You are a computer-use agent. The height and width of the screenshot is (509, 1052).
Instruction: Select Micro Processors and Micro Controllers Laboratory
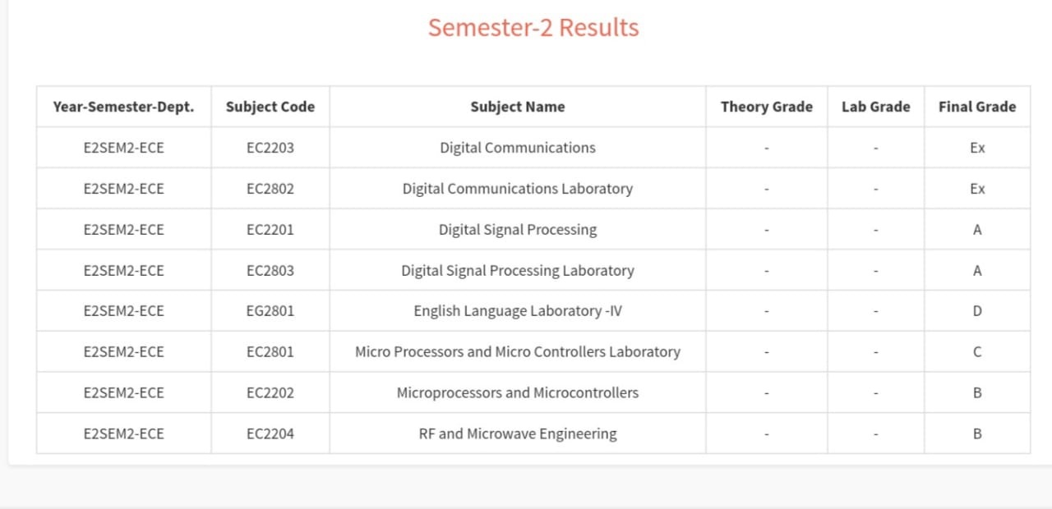[518, 352]
